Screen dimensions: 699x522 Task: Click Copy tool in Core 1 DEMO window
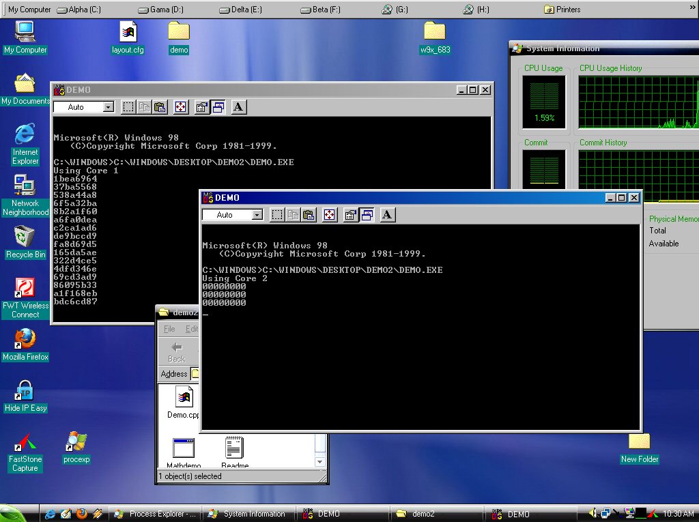tap(144, 107)
